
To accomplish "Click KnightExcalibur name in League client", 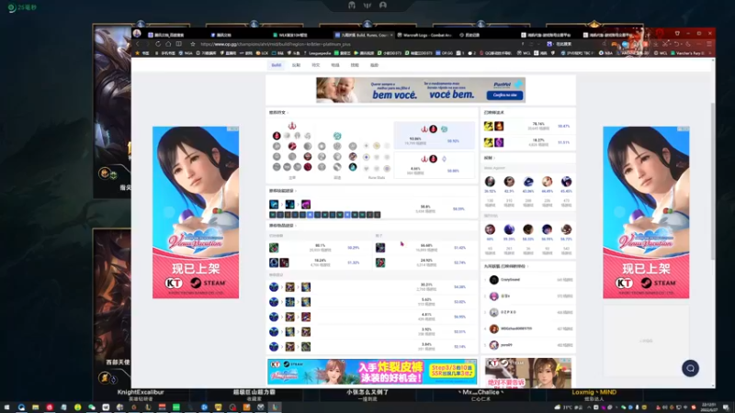I will coord(141,392).
